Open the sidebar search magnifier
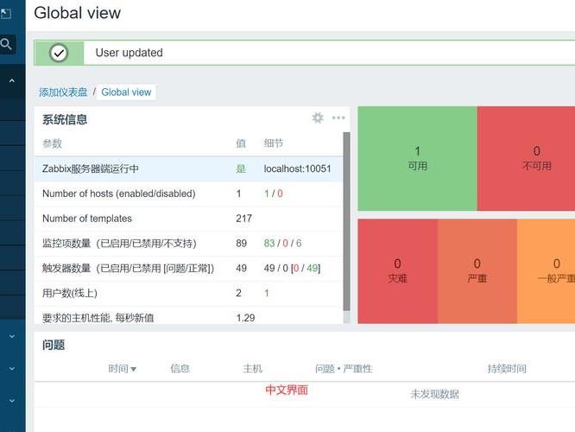The image size is (575, 432). coord(6,44)
